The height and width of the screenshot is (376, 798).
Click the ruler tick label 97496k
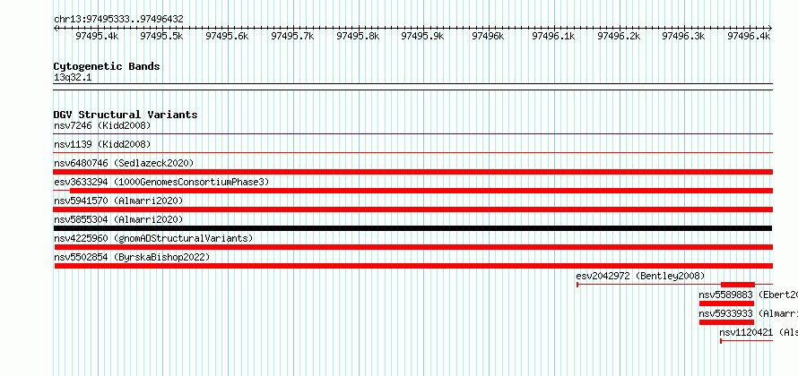(x=488, y=36)
